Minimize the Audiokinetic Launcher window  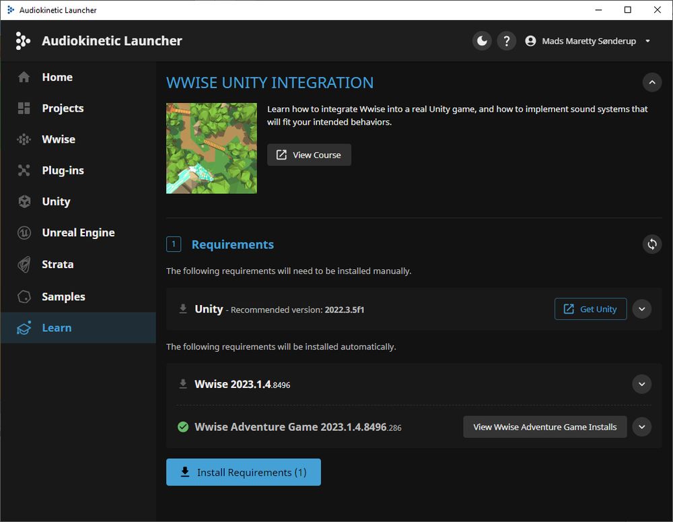[x=598, y=10]
